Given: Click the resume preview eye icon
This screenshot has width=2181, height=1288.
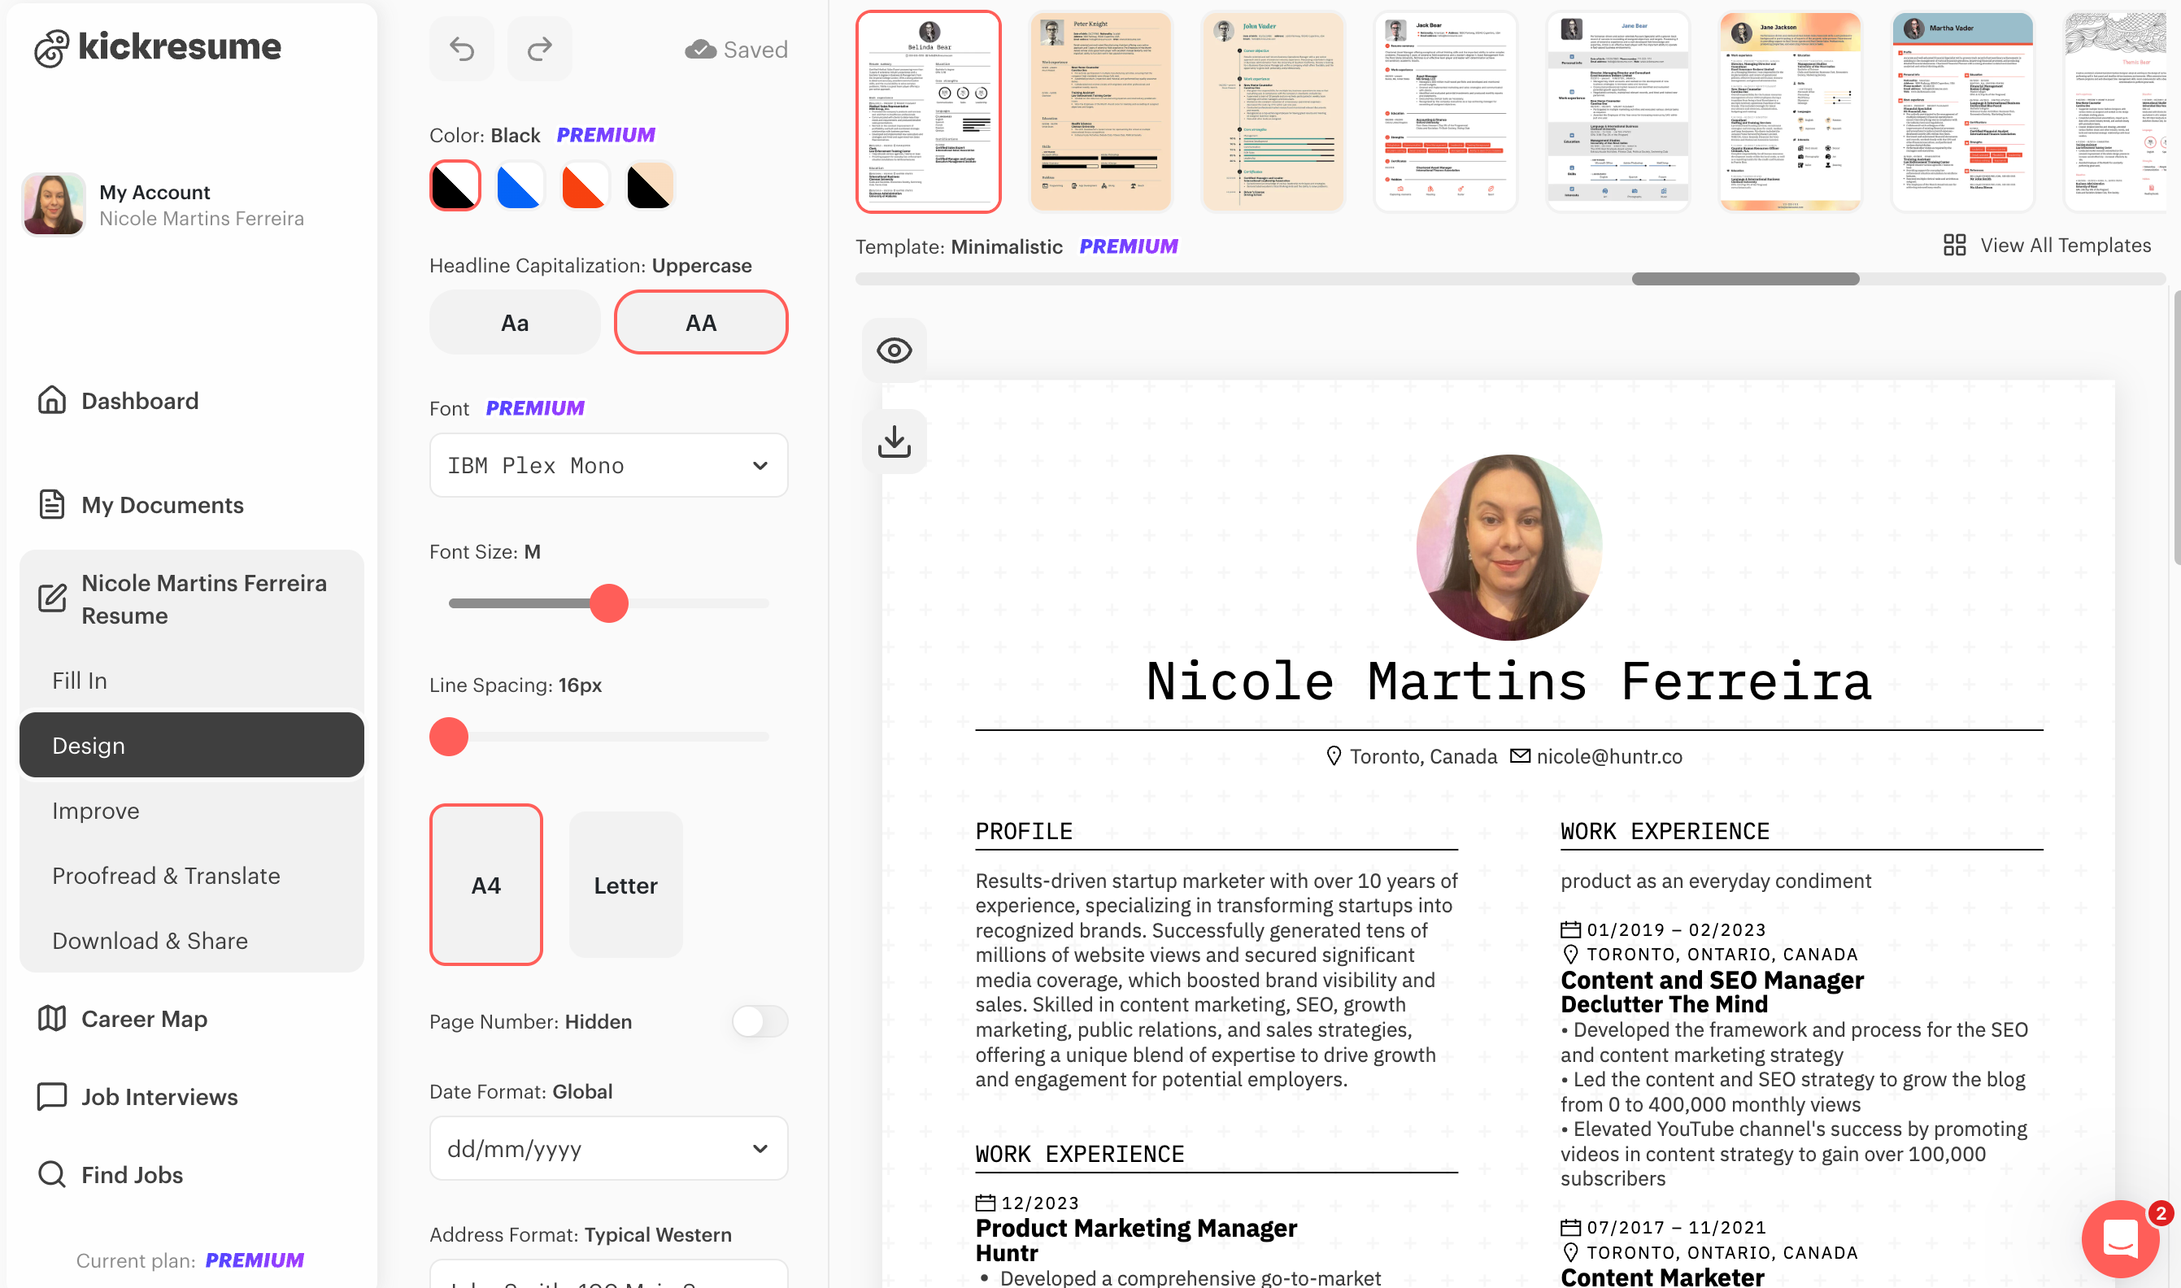Looking at the screenshot, I should point(894,350).
